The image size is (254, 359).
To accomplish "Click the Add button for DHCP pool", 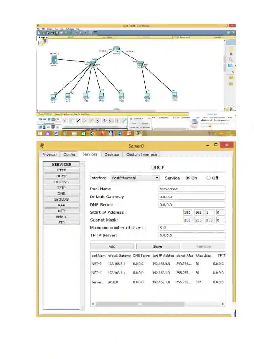I will (x=112, y=246).
